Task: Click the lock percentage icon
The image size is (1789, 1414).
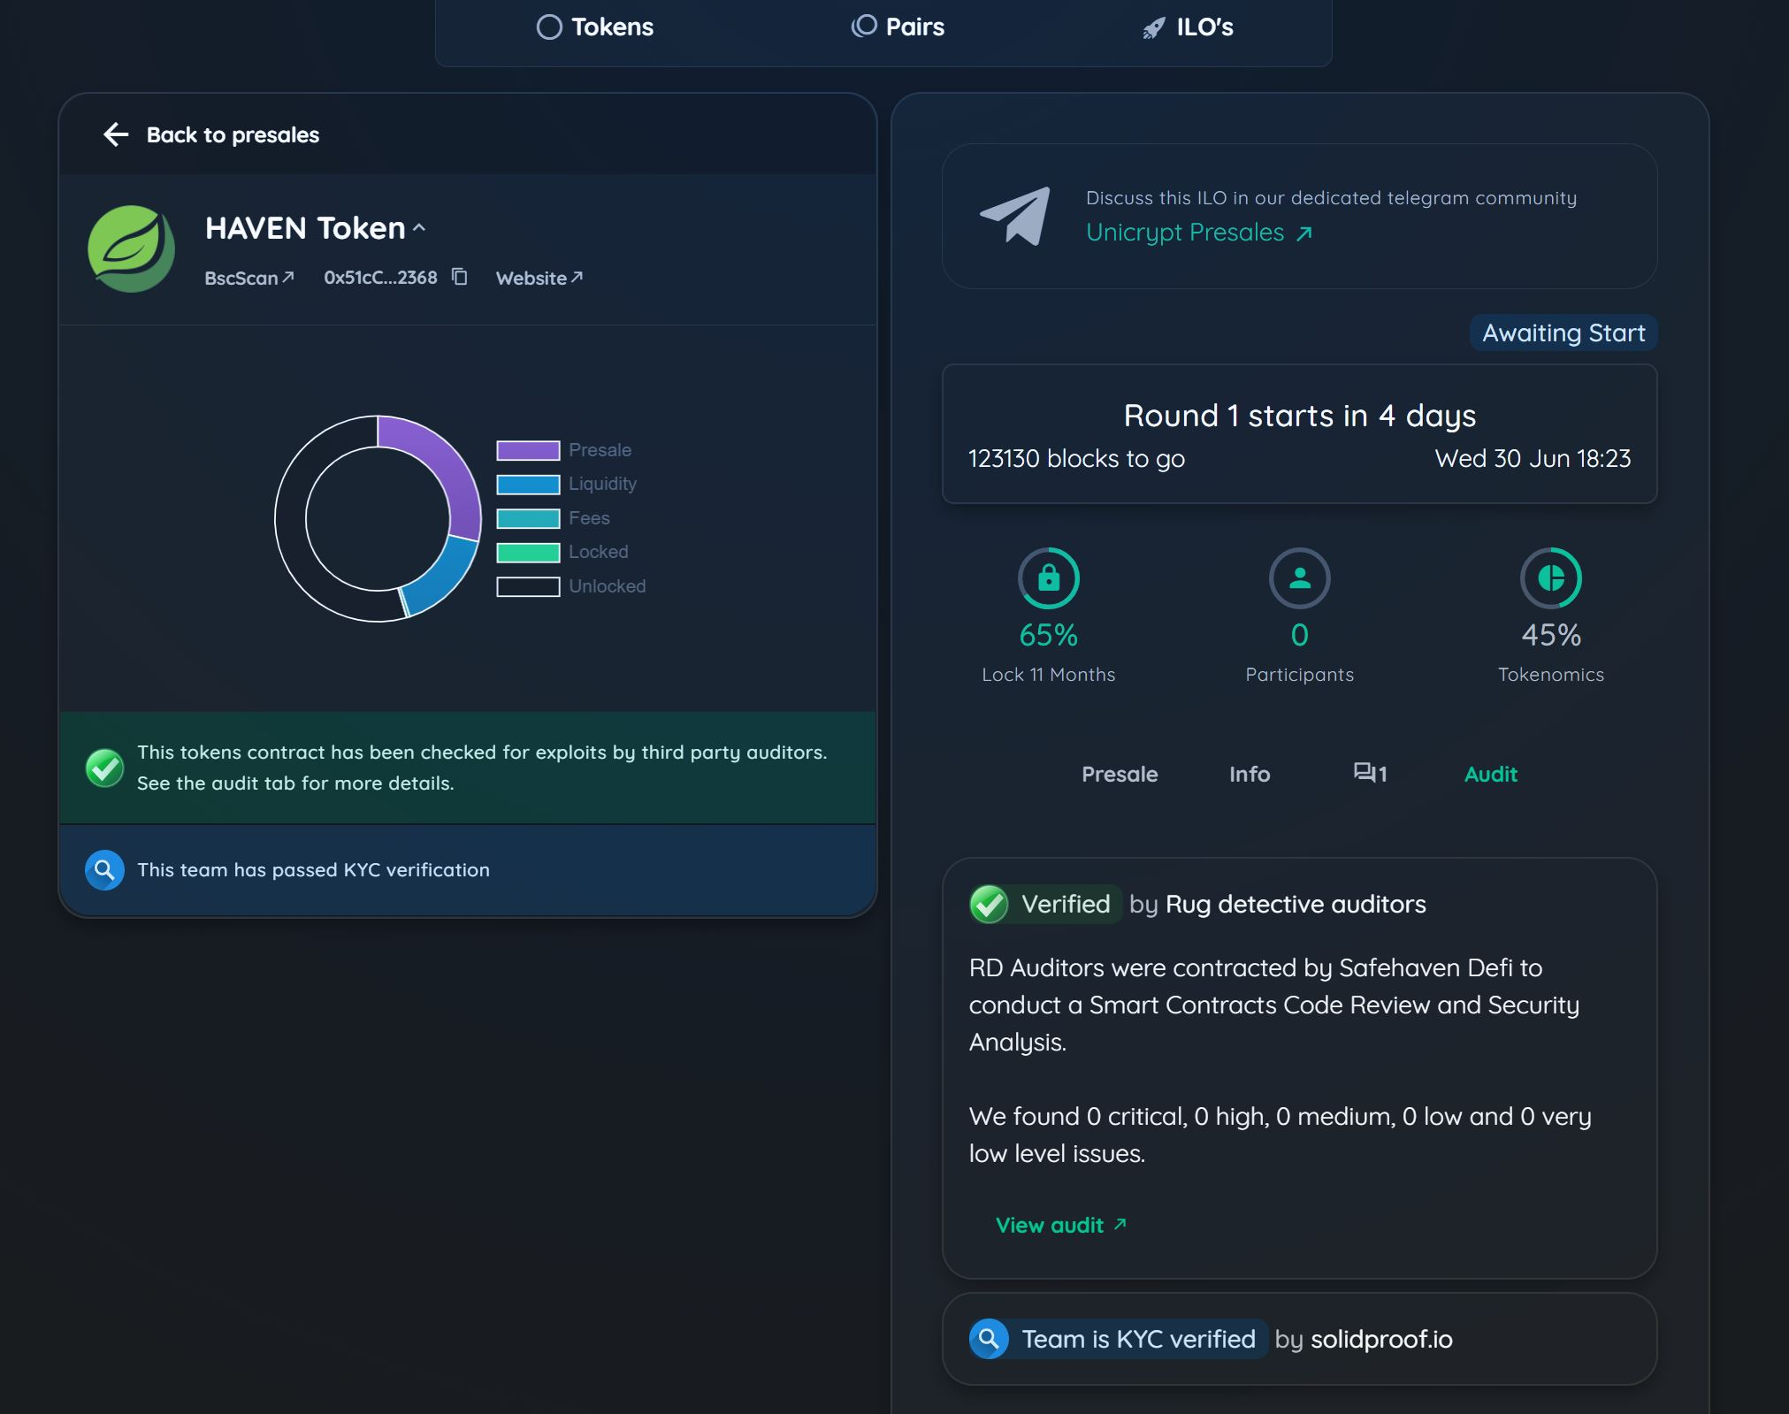Action: [x=1048, y=578]
